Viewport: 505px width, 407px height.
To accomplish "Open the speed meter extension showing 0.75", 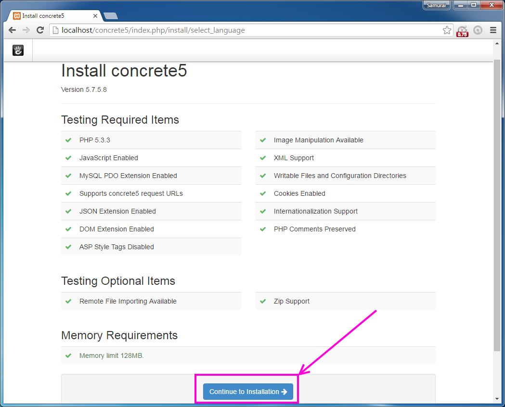I will tap(463, 31).
